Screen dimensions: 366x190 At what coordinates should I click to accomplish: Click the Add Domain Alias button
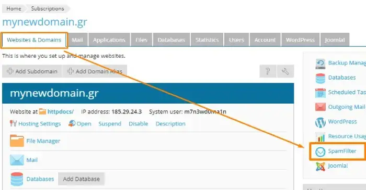coord(95,71)
